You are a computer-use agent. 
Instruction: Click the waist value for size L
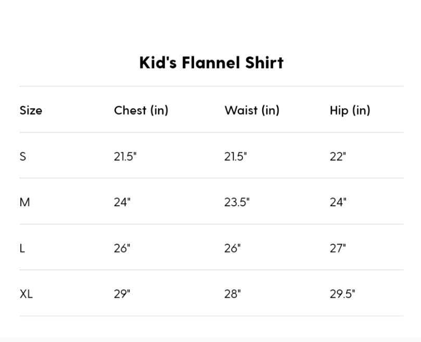(x=233, y=248)
